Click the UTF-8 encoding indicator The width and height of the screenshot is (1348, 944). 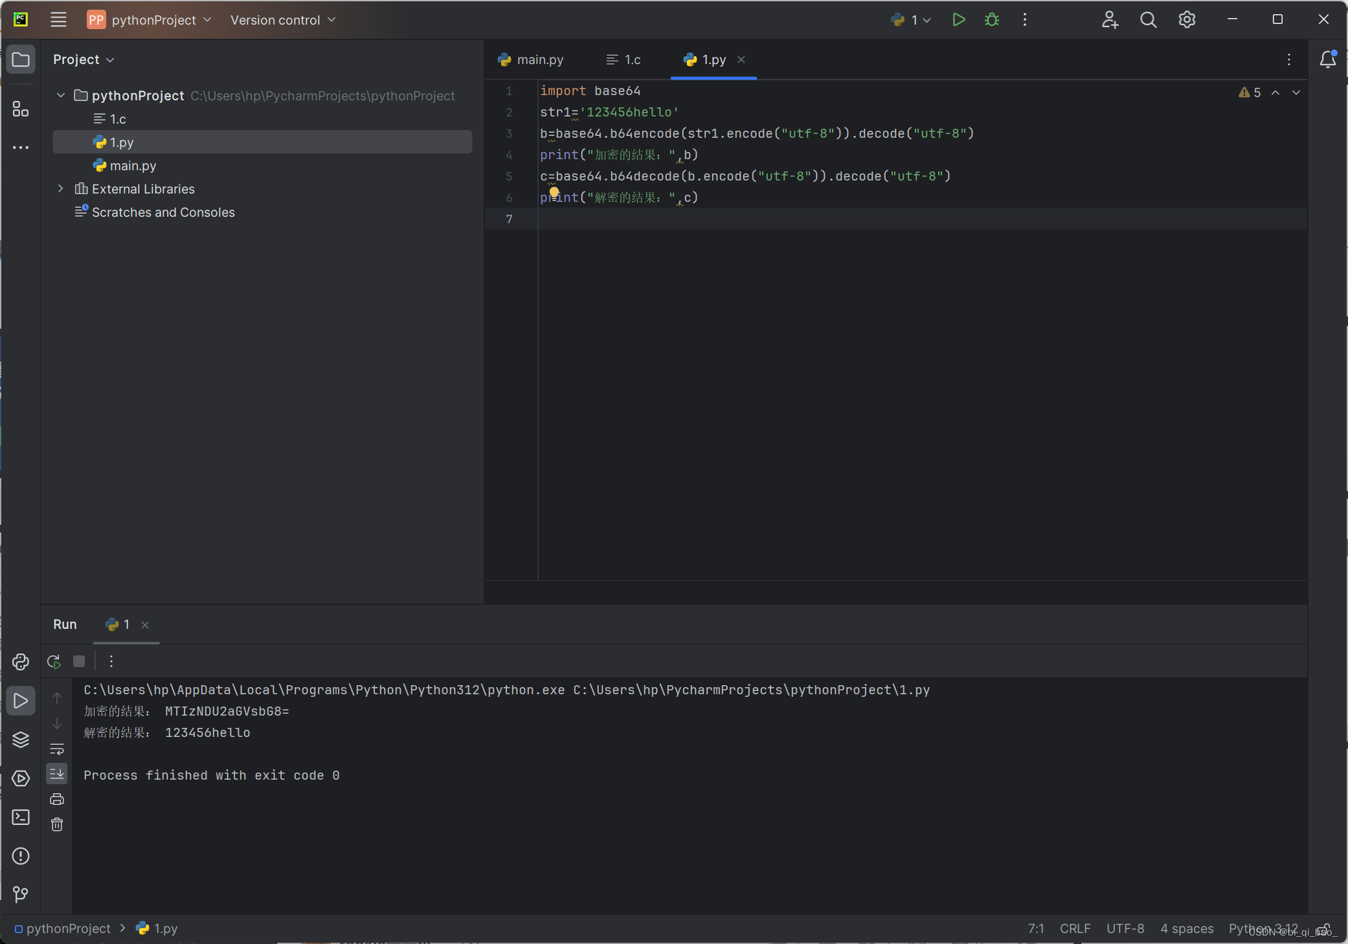(1125, 928)
